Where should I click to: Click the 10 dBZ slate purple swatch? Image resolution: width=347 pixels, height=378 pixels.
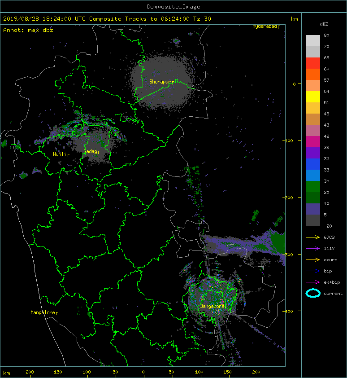[x=313, y=209]
